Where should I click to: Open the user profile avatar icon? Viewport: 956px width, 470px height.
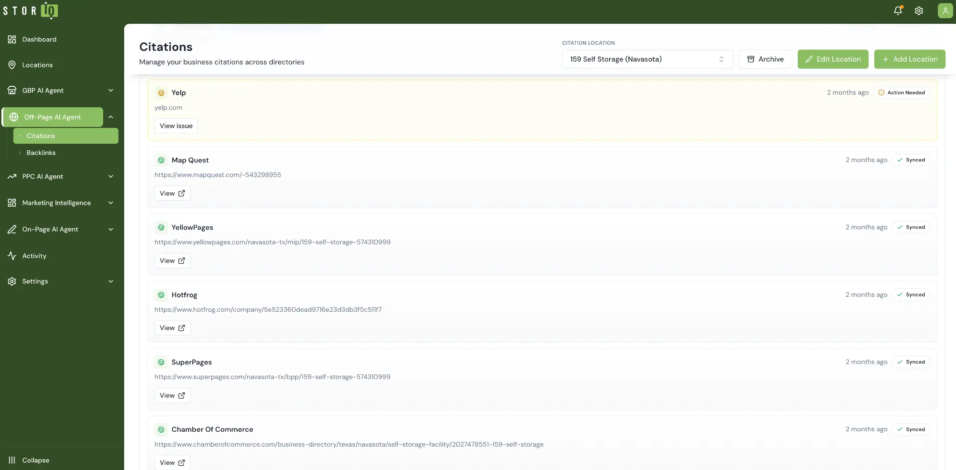pos(945,11)
